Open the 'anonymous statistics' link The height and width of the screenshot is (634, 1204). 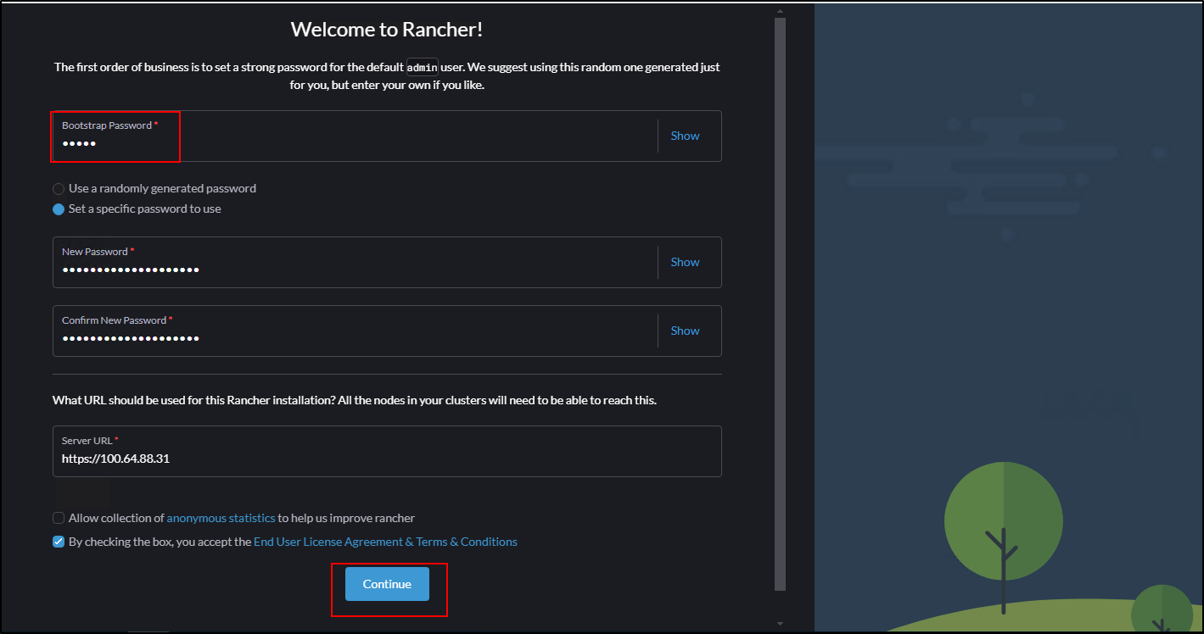pyautogui.click(x=221, y=518)
